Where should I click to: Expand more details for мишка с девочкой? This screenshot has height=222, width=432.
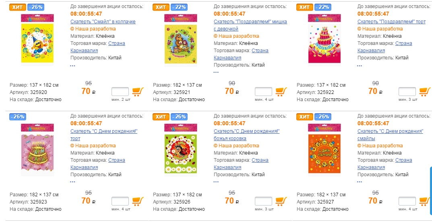pyautogui.click(x=216, y=72)
